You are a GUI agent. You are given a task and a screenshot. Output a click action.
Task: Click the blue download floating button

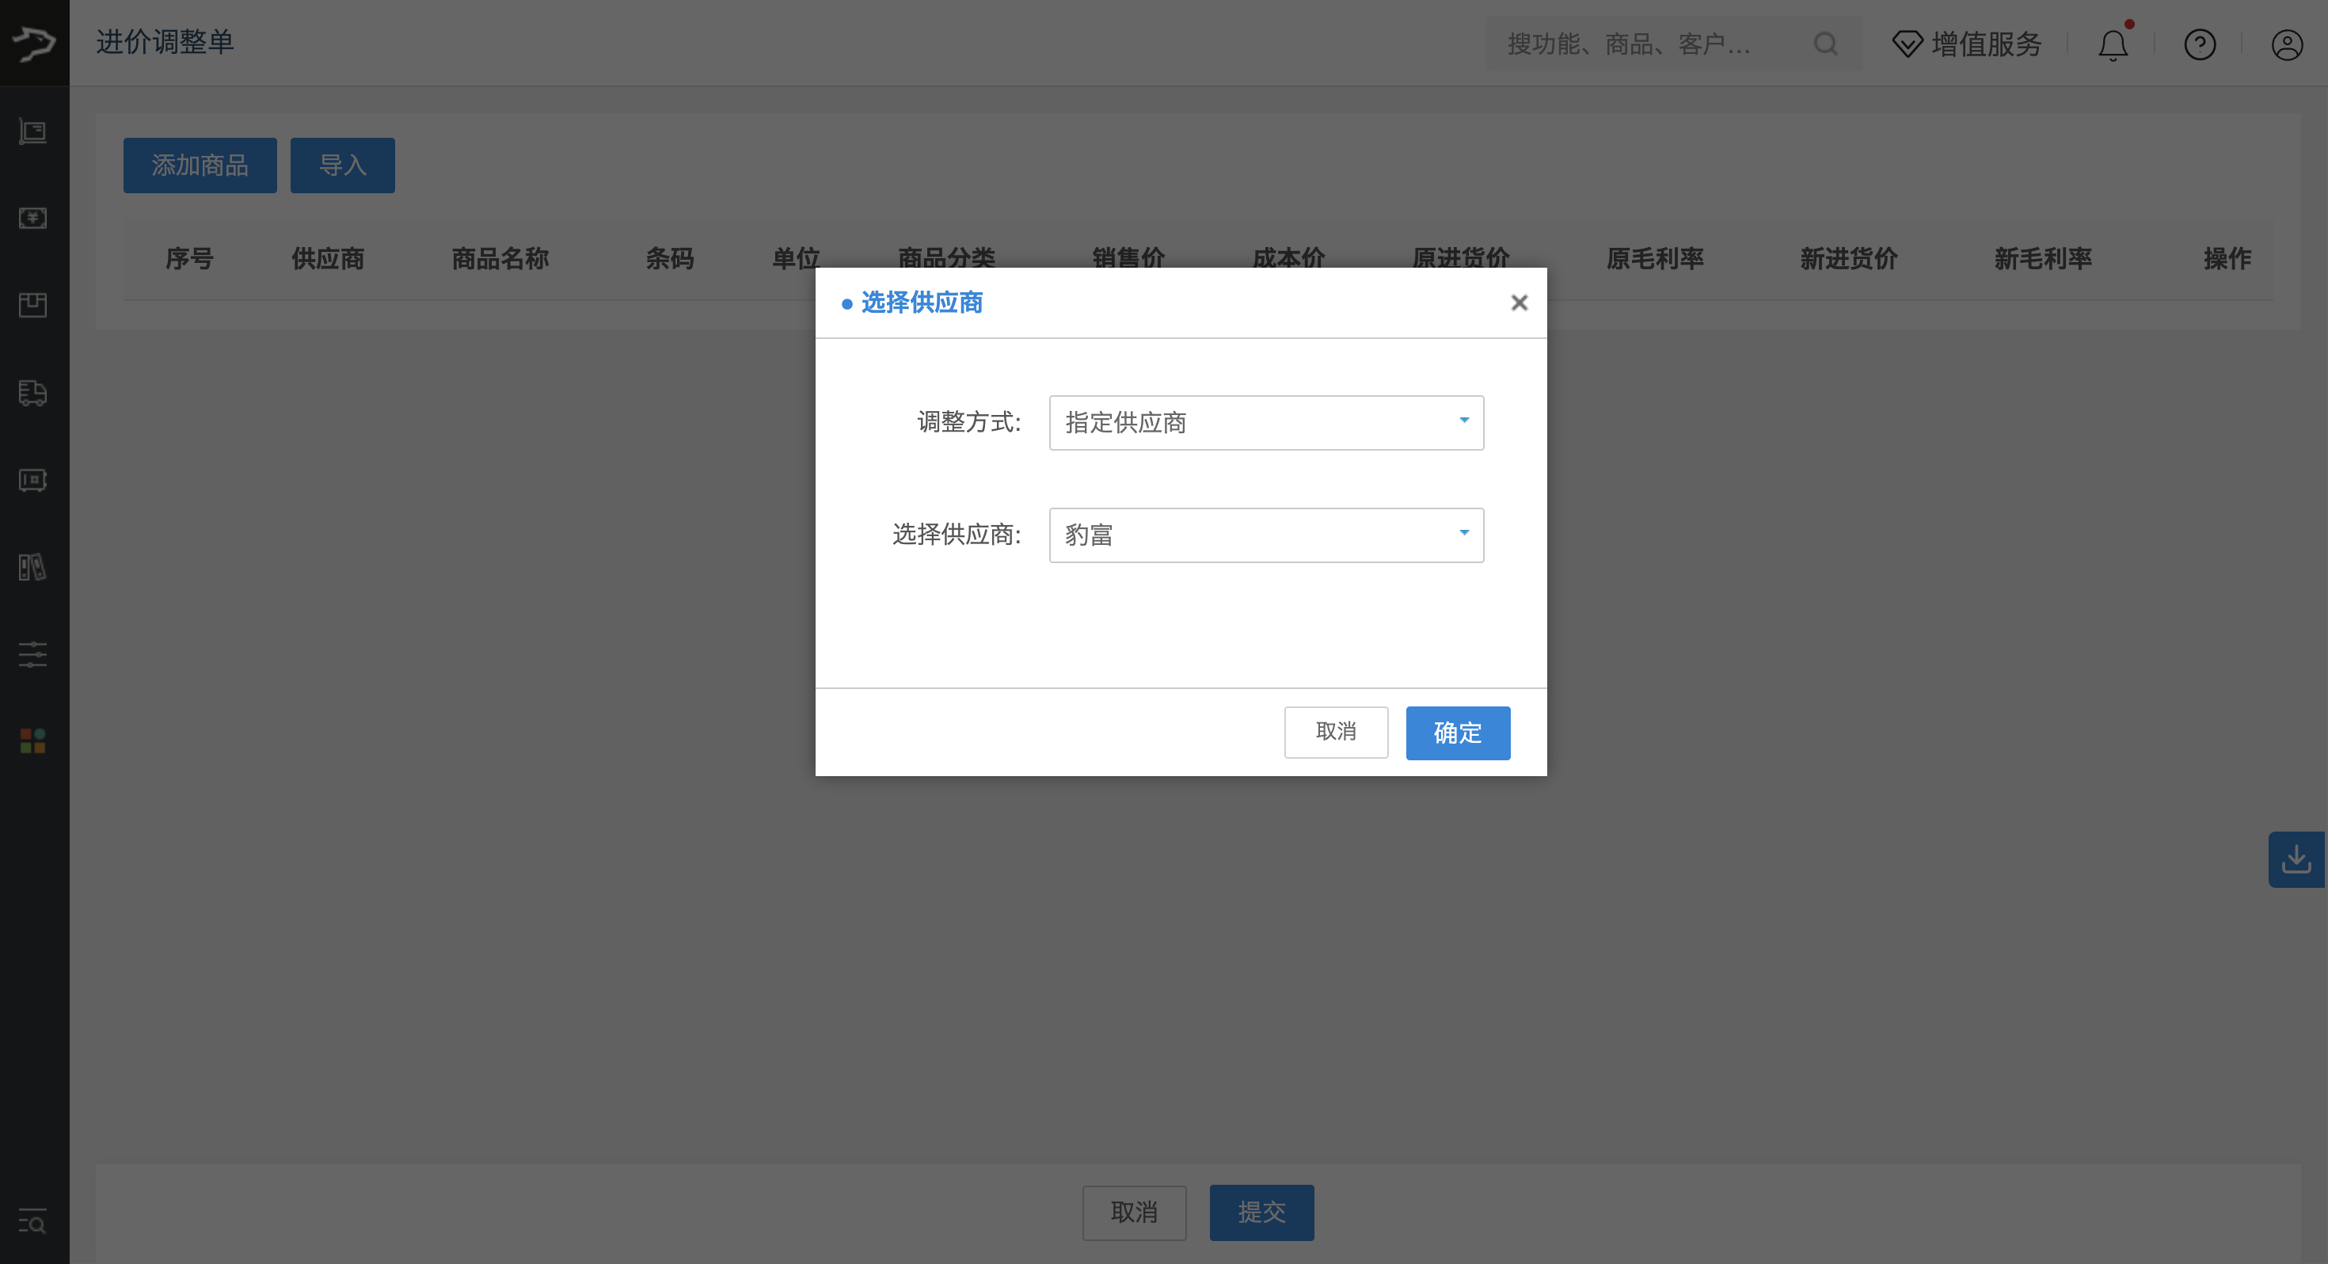coord(2296,859)
